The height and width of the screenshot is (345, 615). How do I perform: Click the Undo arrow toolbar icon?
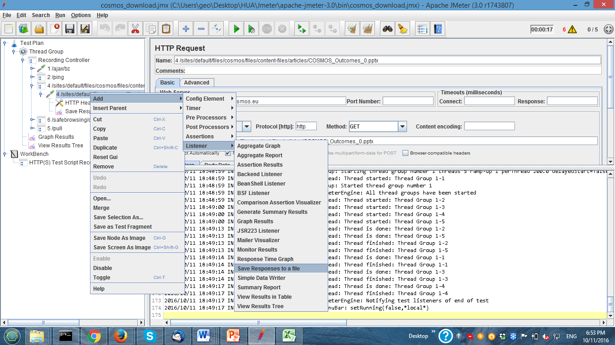click(x=104, y=29)
